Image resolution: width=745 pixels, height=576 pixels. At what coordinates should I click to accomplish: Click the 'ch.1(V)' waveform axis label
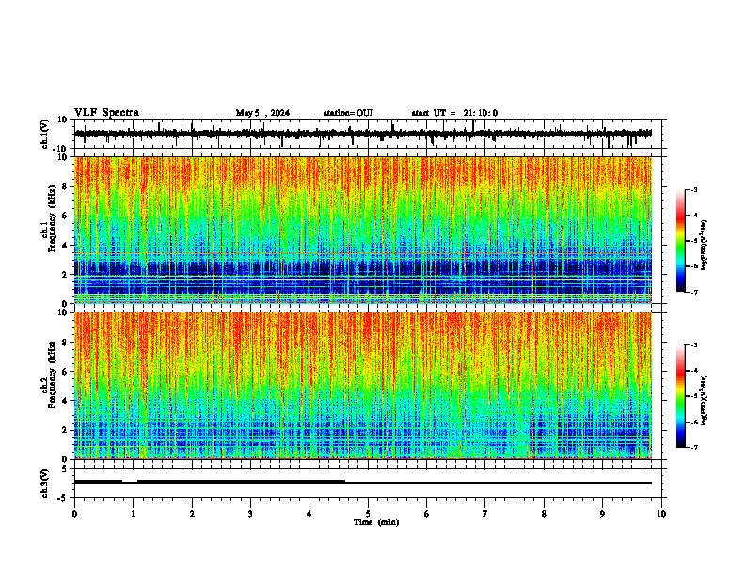44,134
